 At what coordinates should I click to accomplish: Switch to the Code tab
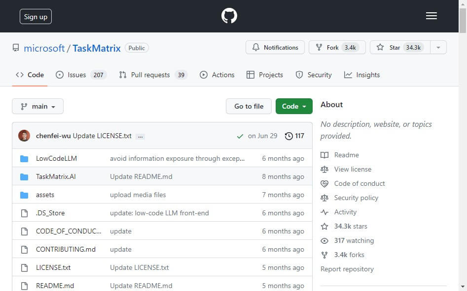(30, 75)
